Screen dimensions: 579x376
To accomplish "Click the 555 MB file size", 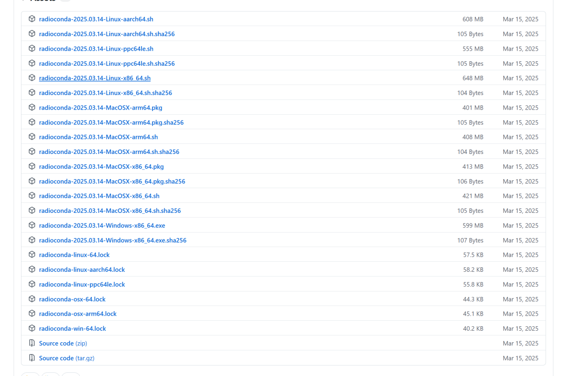I will click(x=473, y=48).
